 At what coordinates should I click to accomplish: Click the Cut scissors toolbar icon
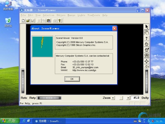pos(39,21)
